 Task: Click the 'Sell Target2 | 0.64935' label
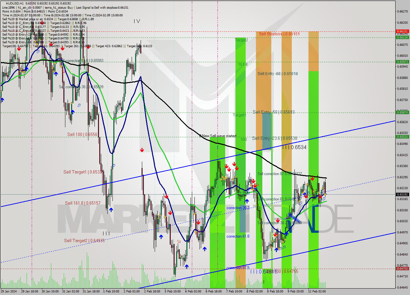click(84, 240)
